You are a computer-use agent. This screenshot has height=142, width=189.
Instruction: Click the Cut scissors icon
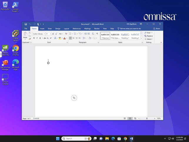30,33
